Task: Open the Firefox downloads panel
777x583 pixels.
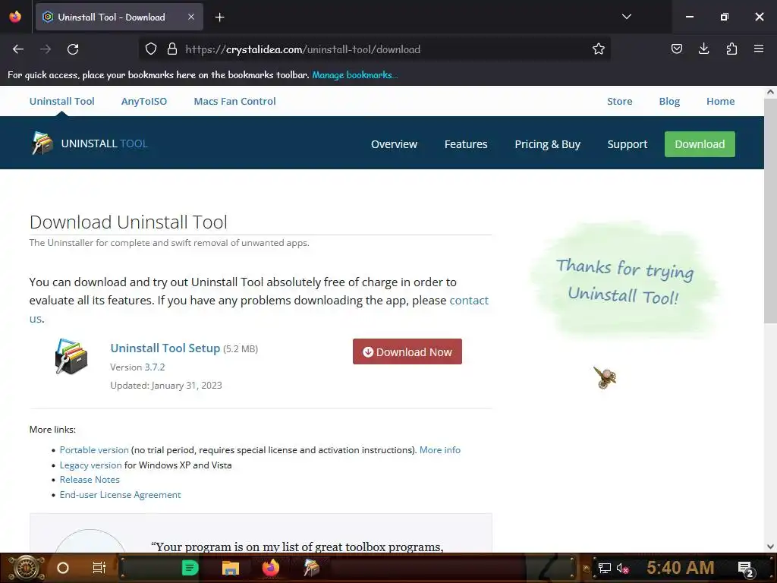Action: coord(703,49)
